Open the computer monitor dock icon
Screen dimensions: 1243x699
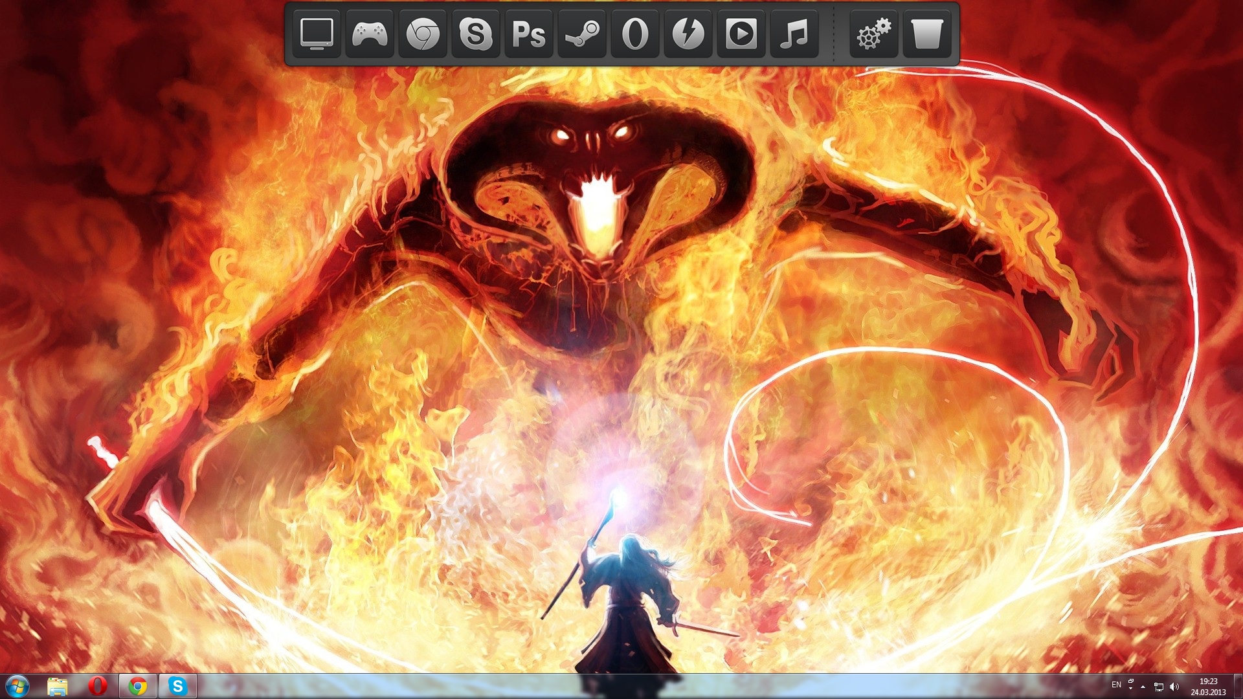point(317,34)
